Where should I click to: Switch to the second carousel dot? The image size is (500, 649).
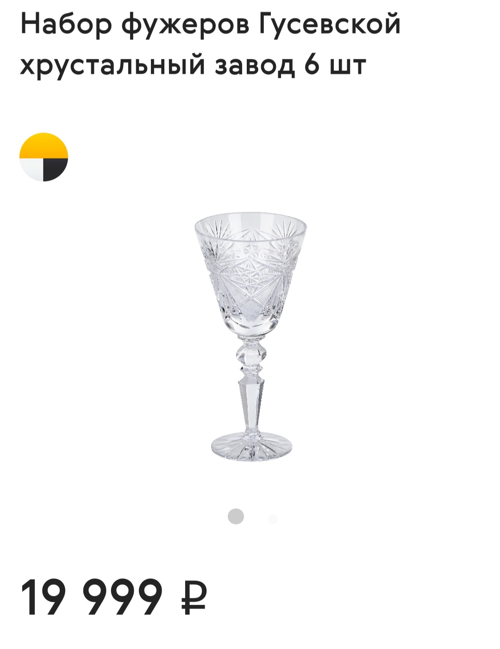(x=273, y=519)
